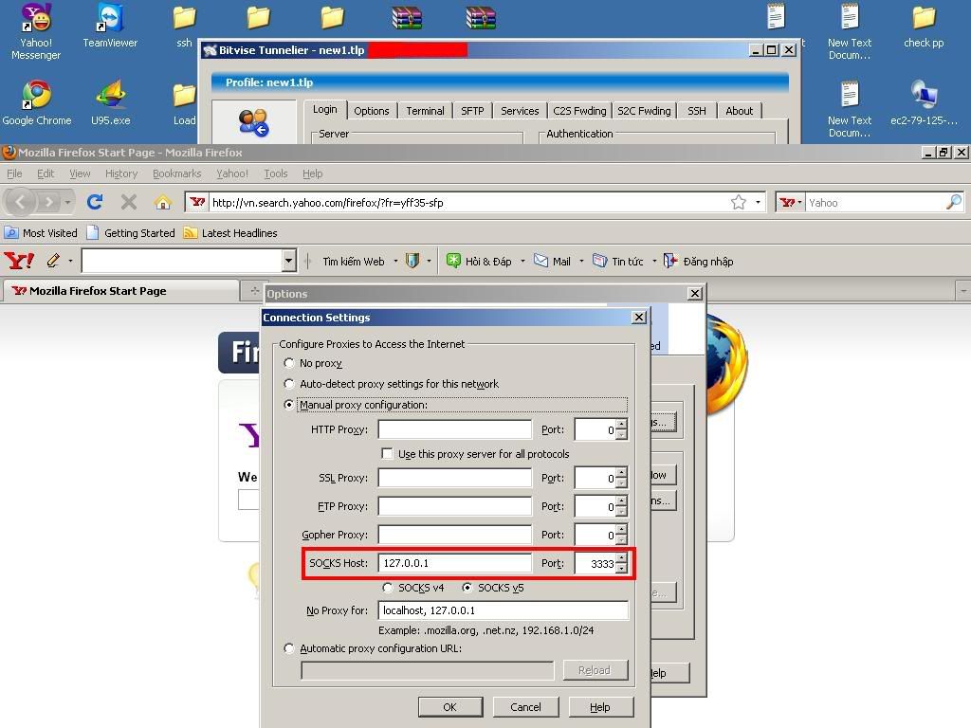Increase the SOCKS port with the up arrow
The image size is (971, 728).
[622, 557]
